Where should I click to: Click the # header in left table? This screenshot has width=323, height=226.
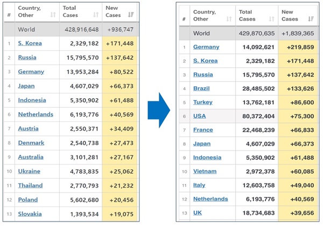pyautogui.click(x=9, y=15)
